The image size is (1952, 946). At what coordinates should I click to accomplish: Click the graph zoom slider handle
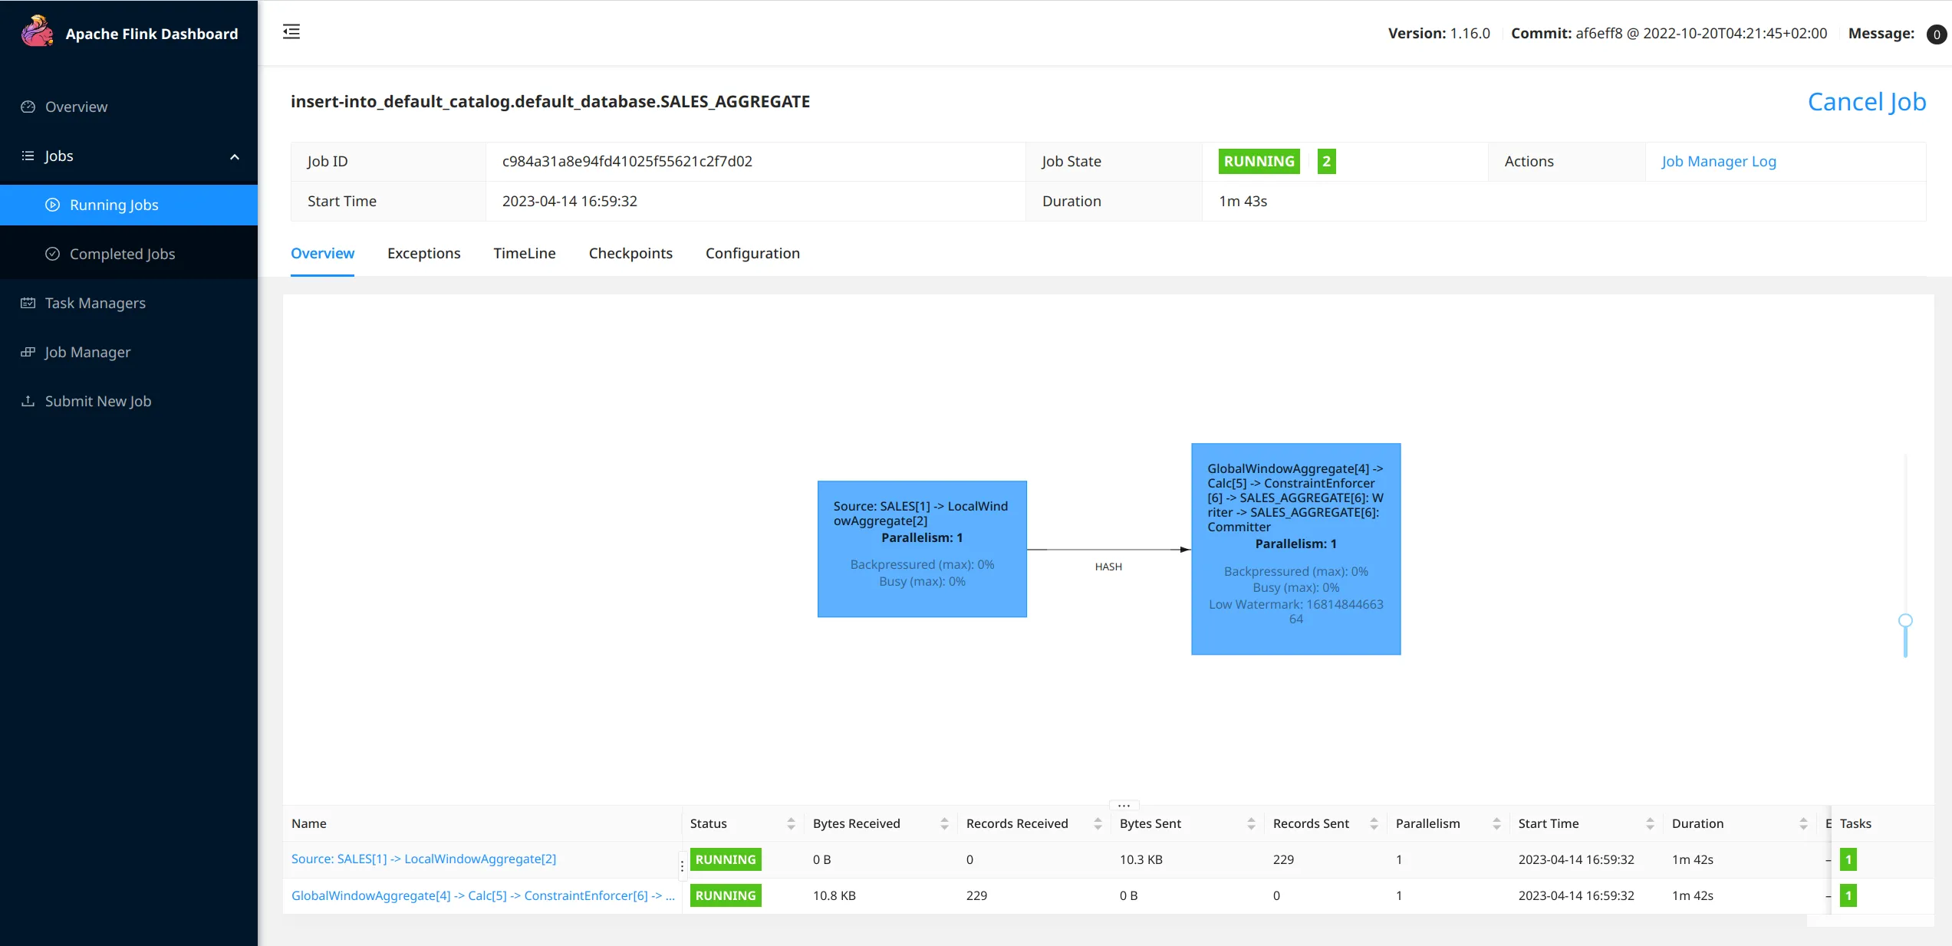(x=1905, y=620)
